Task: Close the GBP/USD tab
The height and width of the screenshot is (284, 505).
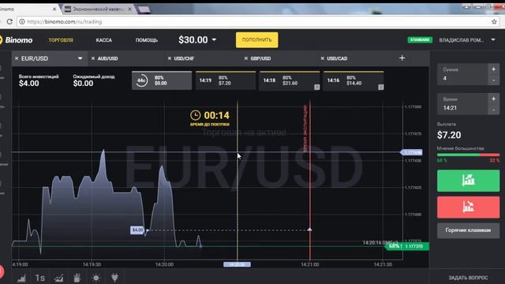Action: tap(245, 58)
